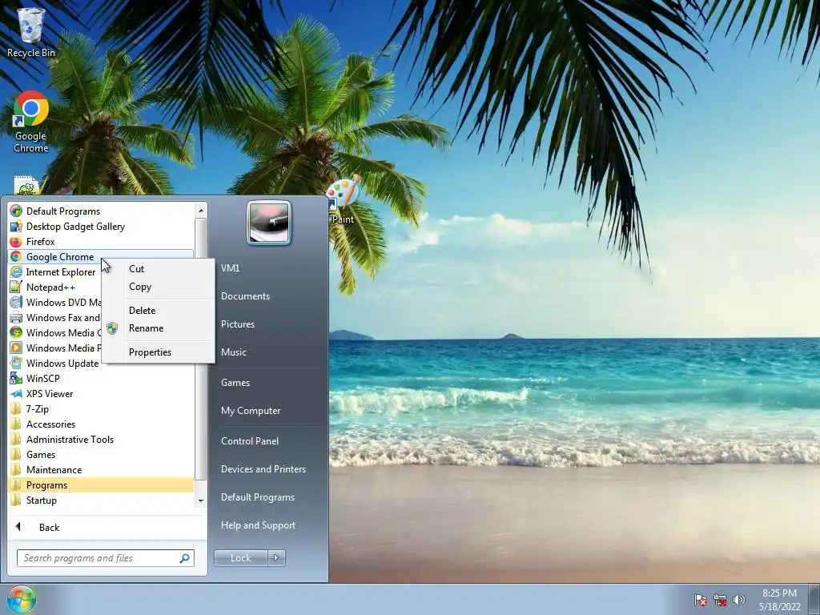Screen dimensions: 820x615
Task: Expand the Maintenance folder
Action: (102, 469)
